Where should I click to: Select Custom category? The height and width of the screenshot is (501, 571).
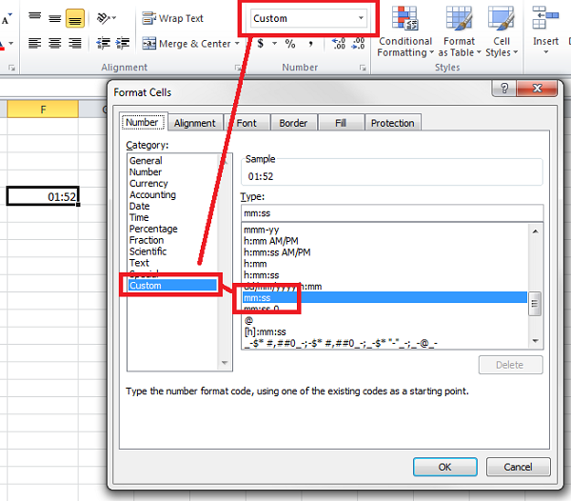(x=172, y=286)
